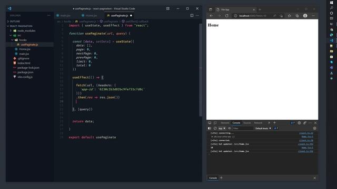The height and width of the screenshot is (189, 337).
Task: Click the hooks breadcrumb segment
Action: tap(67, 22)
